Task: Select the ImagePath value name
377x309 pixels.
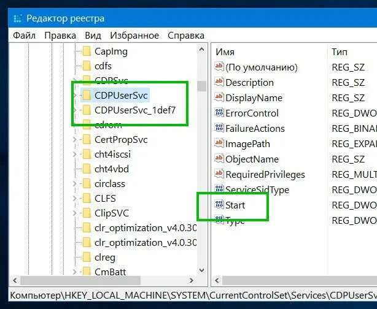Action: (x=247, y=144)
